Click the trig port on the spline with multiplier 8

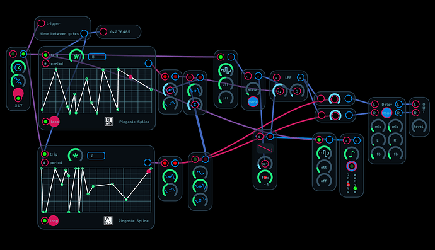(x=45, y=55)
